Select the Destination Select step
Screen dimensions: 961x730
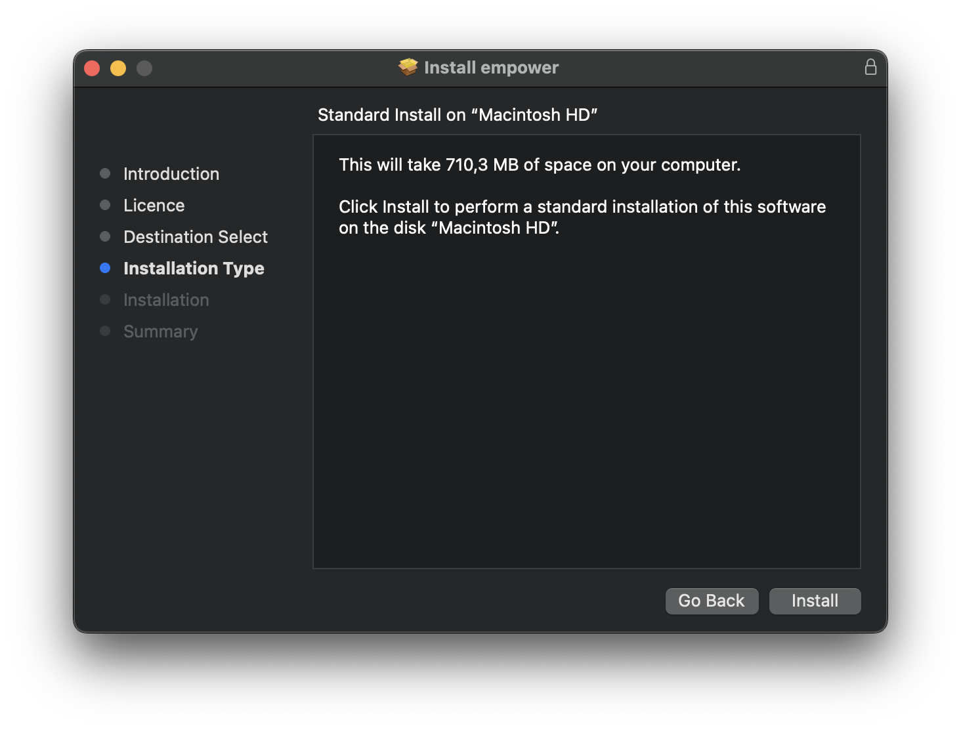pos(196,237)
